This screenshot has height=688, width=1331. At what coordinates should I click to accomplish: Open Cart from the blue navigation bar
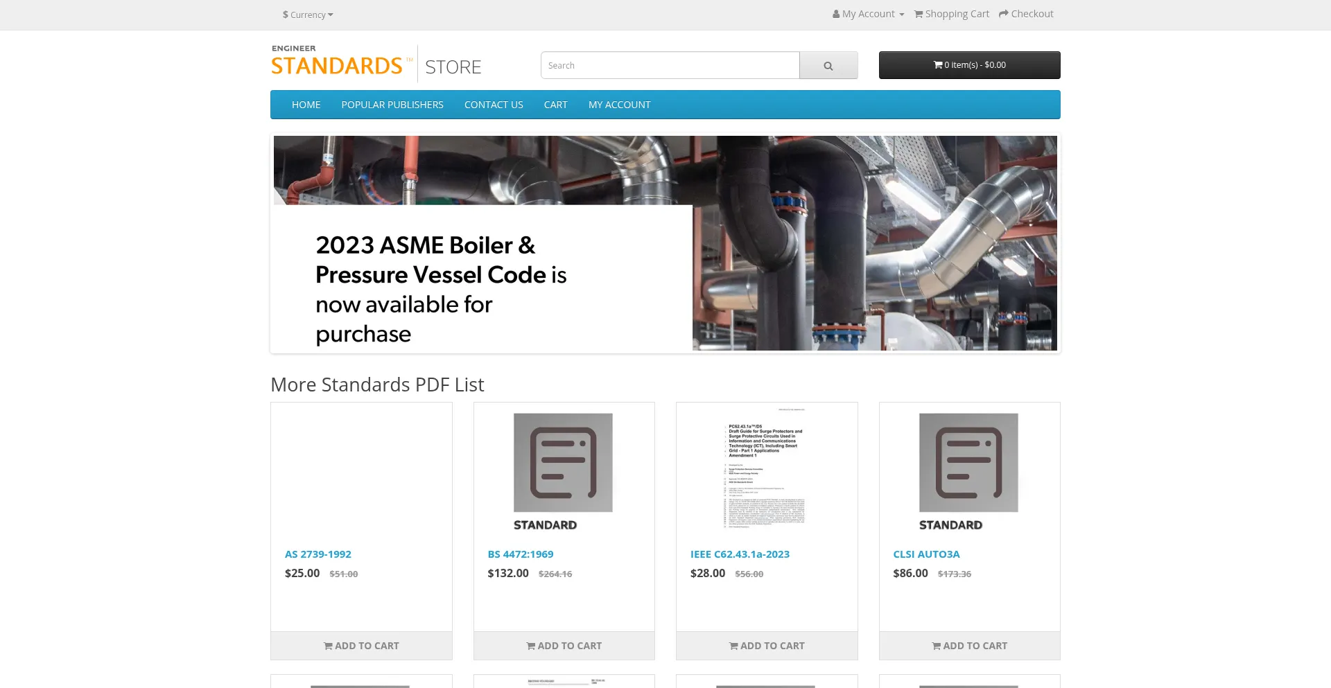click(x=555, y=105)
